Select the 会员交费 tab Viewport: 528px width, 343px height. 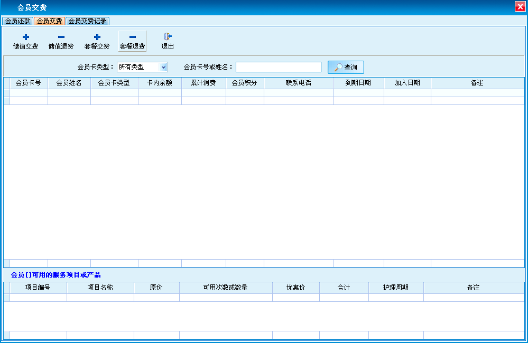tap(49, 21)
